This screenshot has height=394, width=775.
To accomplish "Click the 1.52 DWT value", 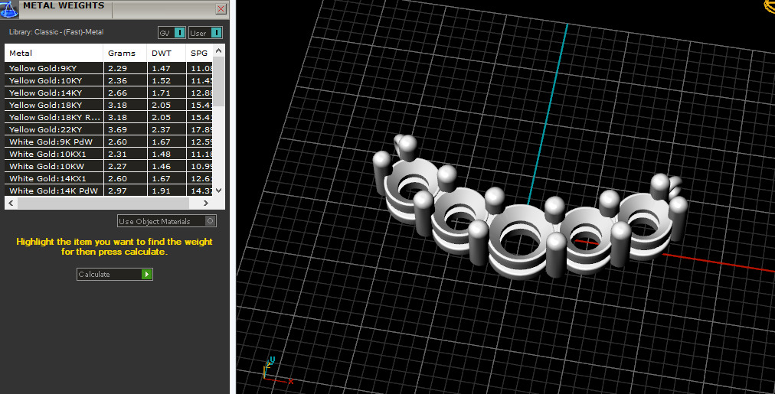I will point(161,80).
